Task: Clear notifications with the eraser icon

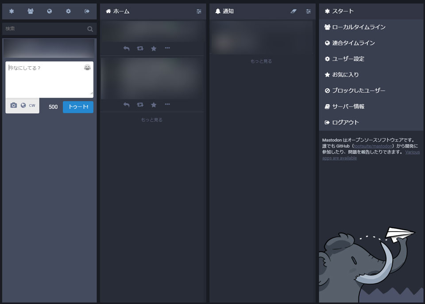Action: [x=294, y=11]
